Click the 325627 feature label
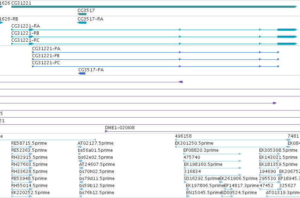The image size is (300, 198). tap(288, 186)
